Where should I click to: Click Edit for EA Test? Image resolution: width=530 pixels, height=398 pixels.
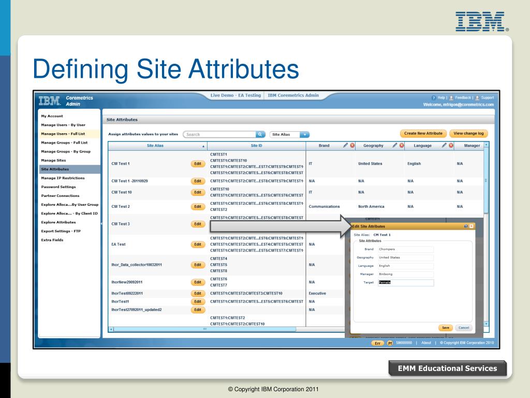(198, 245)
